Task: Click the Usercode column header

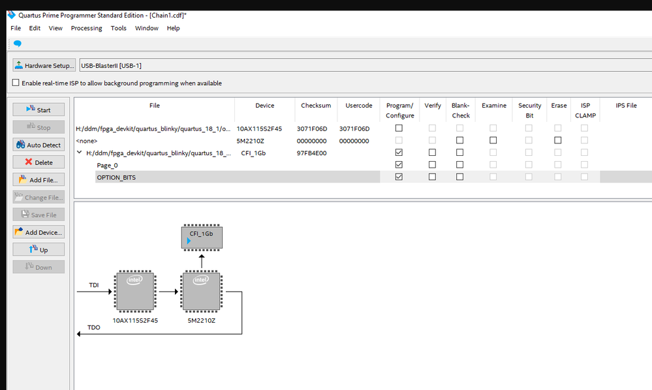Action: click(x=358, y=106)
